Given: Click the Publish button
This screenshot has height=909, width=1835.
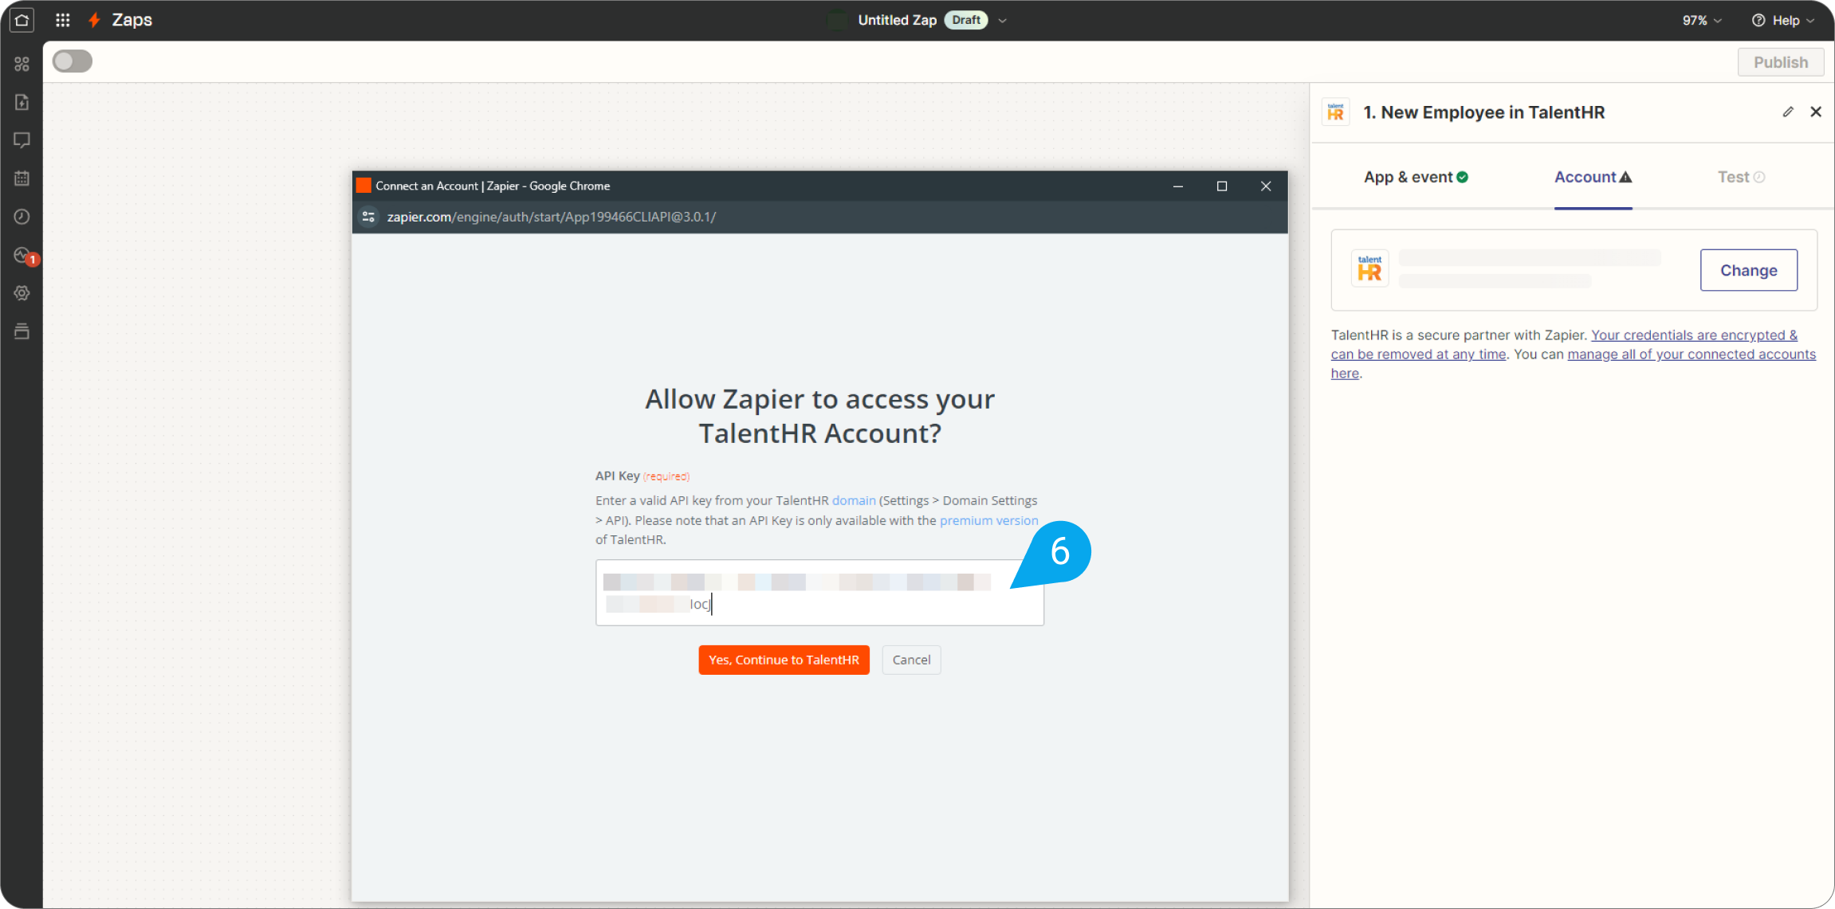Looking at the screenshot, I should pyautogui.click(x=1780, y=62).
